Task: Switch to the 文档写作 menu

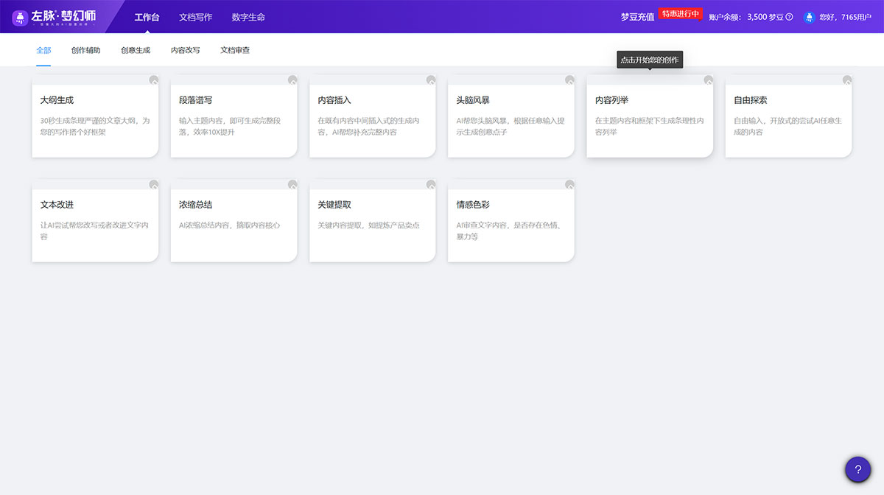Action: coord(195,17)
